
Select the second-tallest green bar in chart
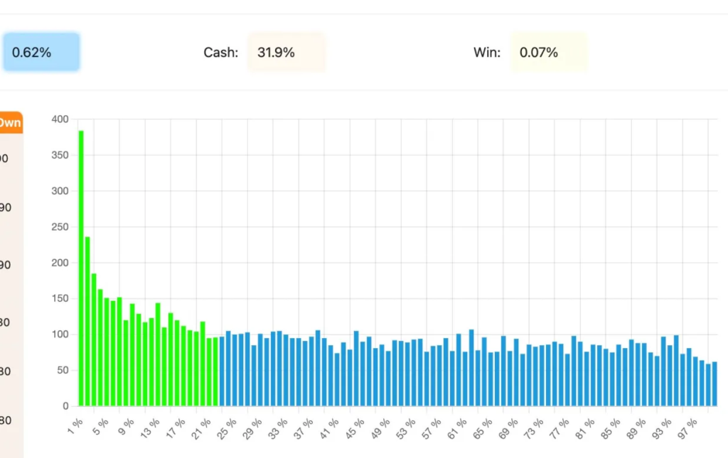coord(87,321)
